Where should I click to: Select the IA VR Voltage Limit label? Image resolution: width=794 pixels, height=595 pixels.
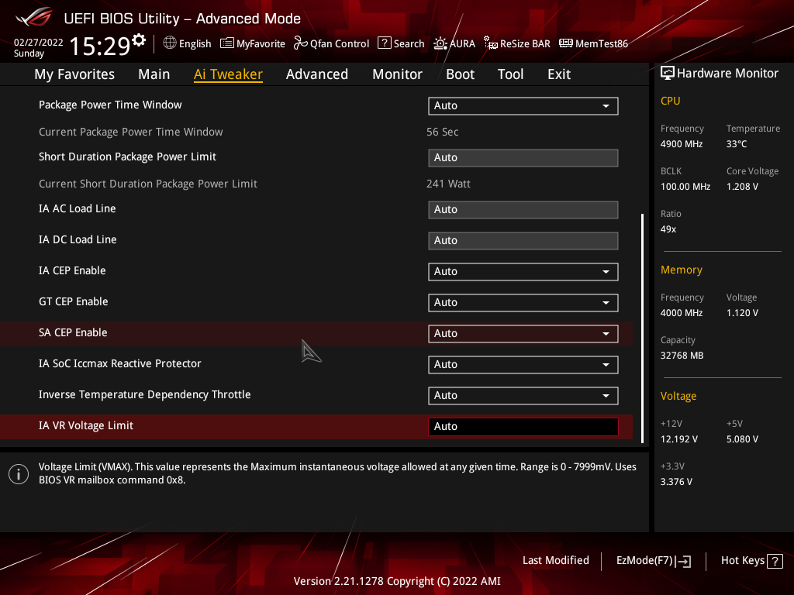[x=86, y=425]
